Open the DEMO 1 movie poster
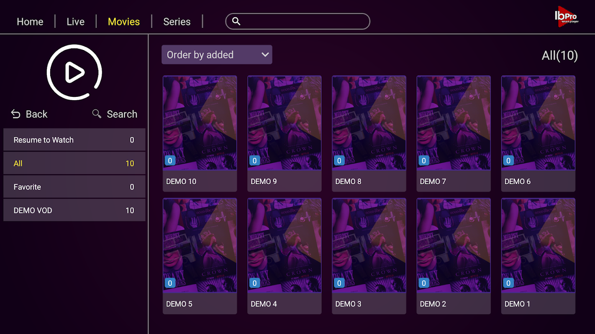The image size is (595, 334). [x=539, y=245]
